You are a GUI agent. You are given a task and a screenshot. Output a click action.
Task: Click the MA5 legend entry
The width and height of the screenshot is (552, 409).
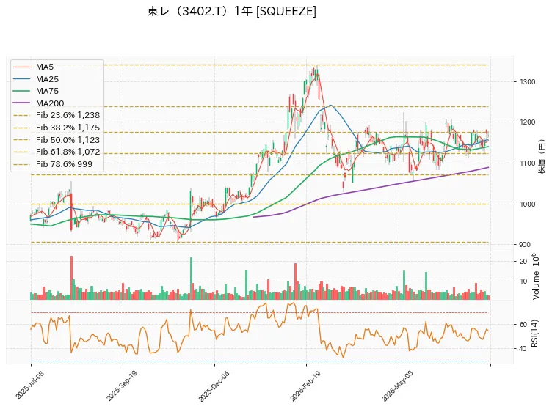point(33,67)
